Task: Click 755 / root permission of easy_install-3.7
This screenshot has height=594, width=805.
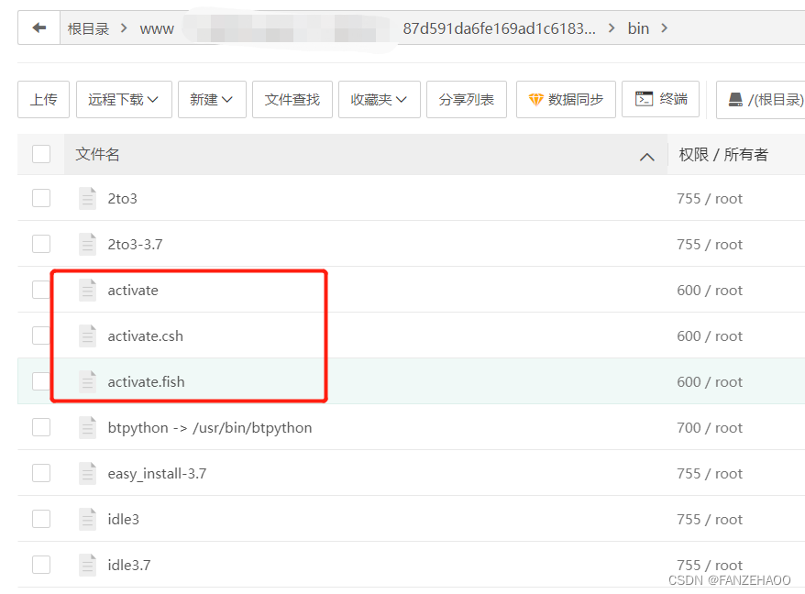Action: tap(710, 473)
